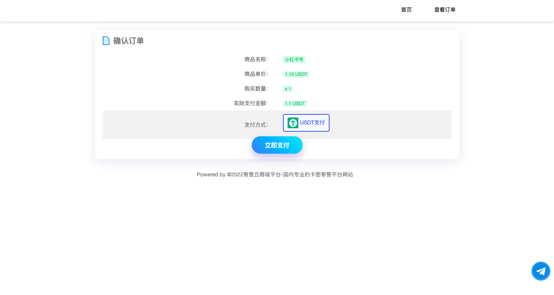Click the 商品单价 label
554x295 pixels.
tap(256, 74)
